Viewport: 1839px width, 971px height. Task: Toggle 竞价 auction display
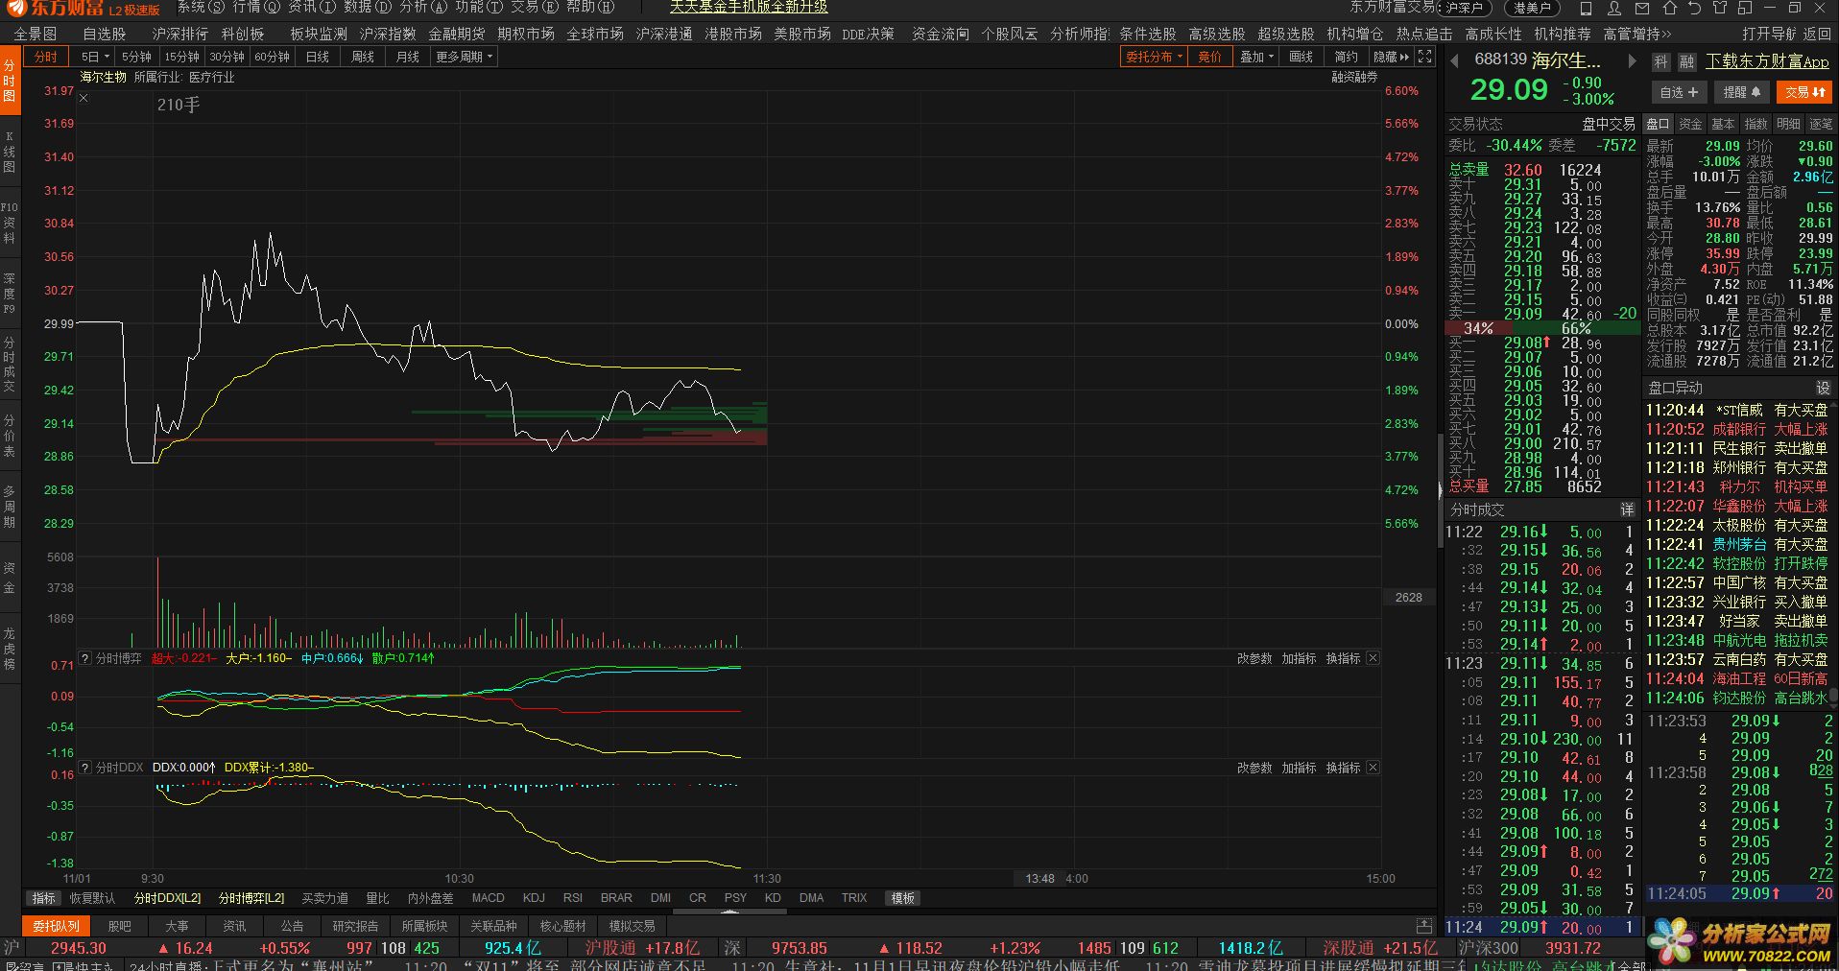(1210, 57)
